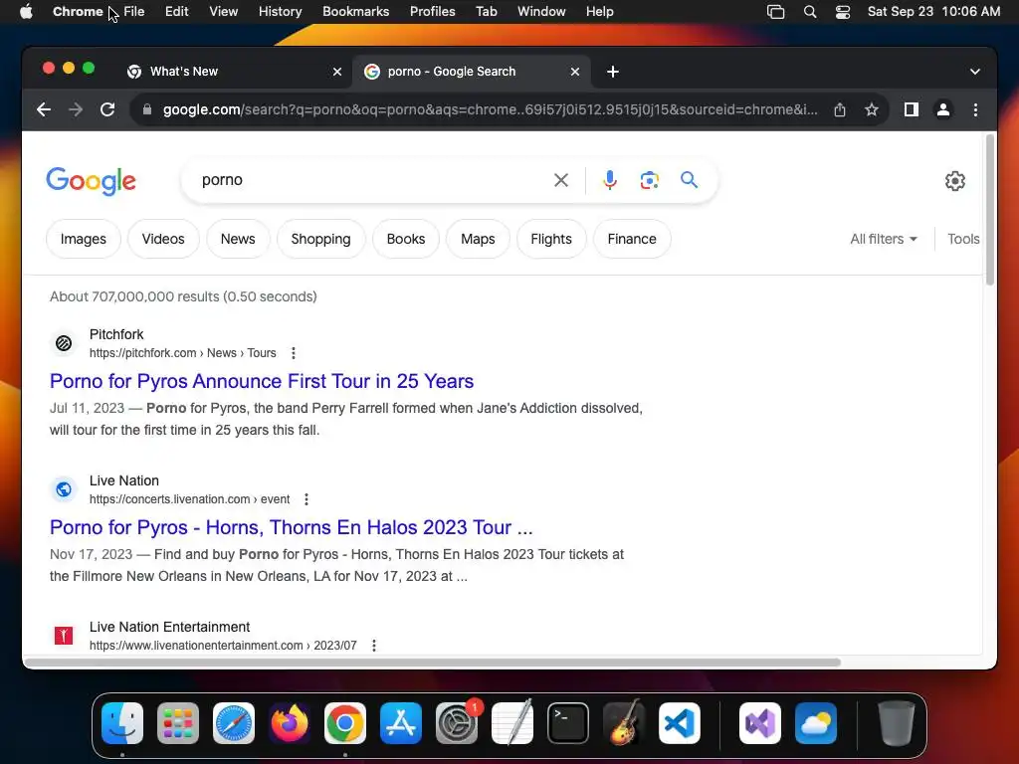Open site info via padlock icon
The height and width of the screenshot is (764, 1019).
pos(147,109)
